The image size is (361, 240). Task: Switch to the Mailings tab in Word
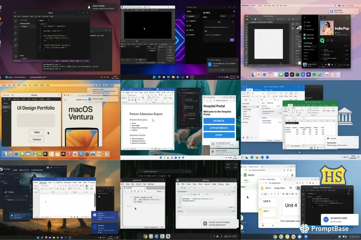(158, 92)
